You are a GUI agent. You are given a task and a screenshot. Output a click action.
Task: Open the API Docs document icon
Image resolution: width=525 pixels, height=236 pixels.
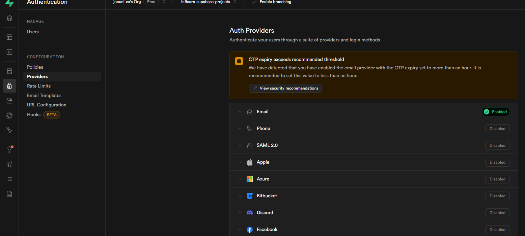pos(9,194)
